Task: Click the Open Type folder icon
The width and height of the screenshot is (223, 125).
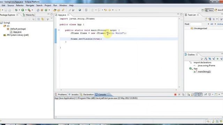Action: click(x=55, y=10)
